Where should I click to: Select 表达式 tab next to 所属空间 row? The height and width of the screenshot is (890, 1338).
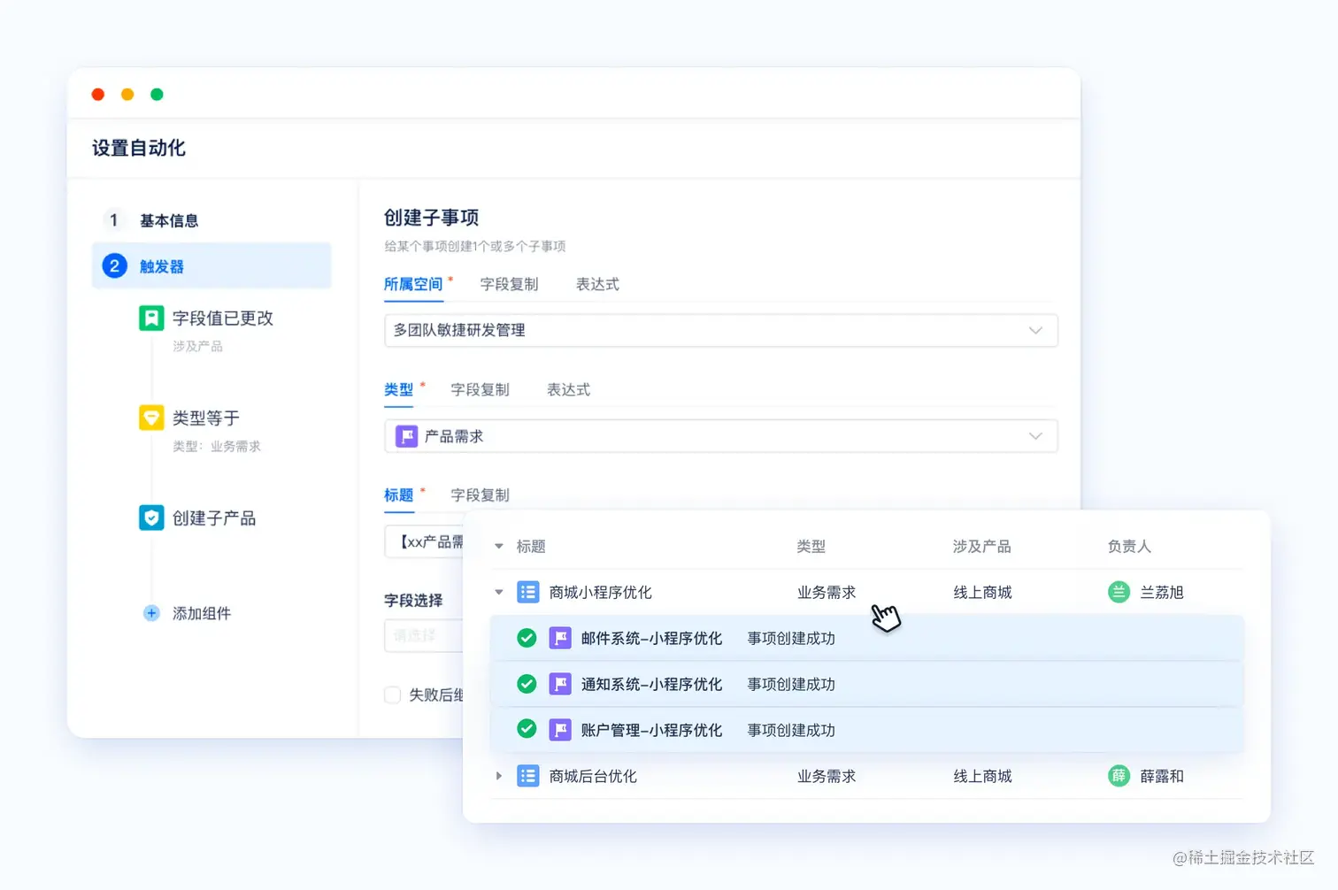597,284
